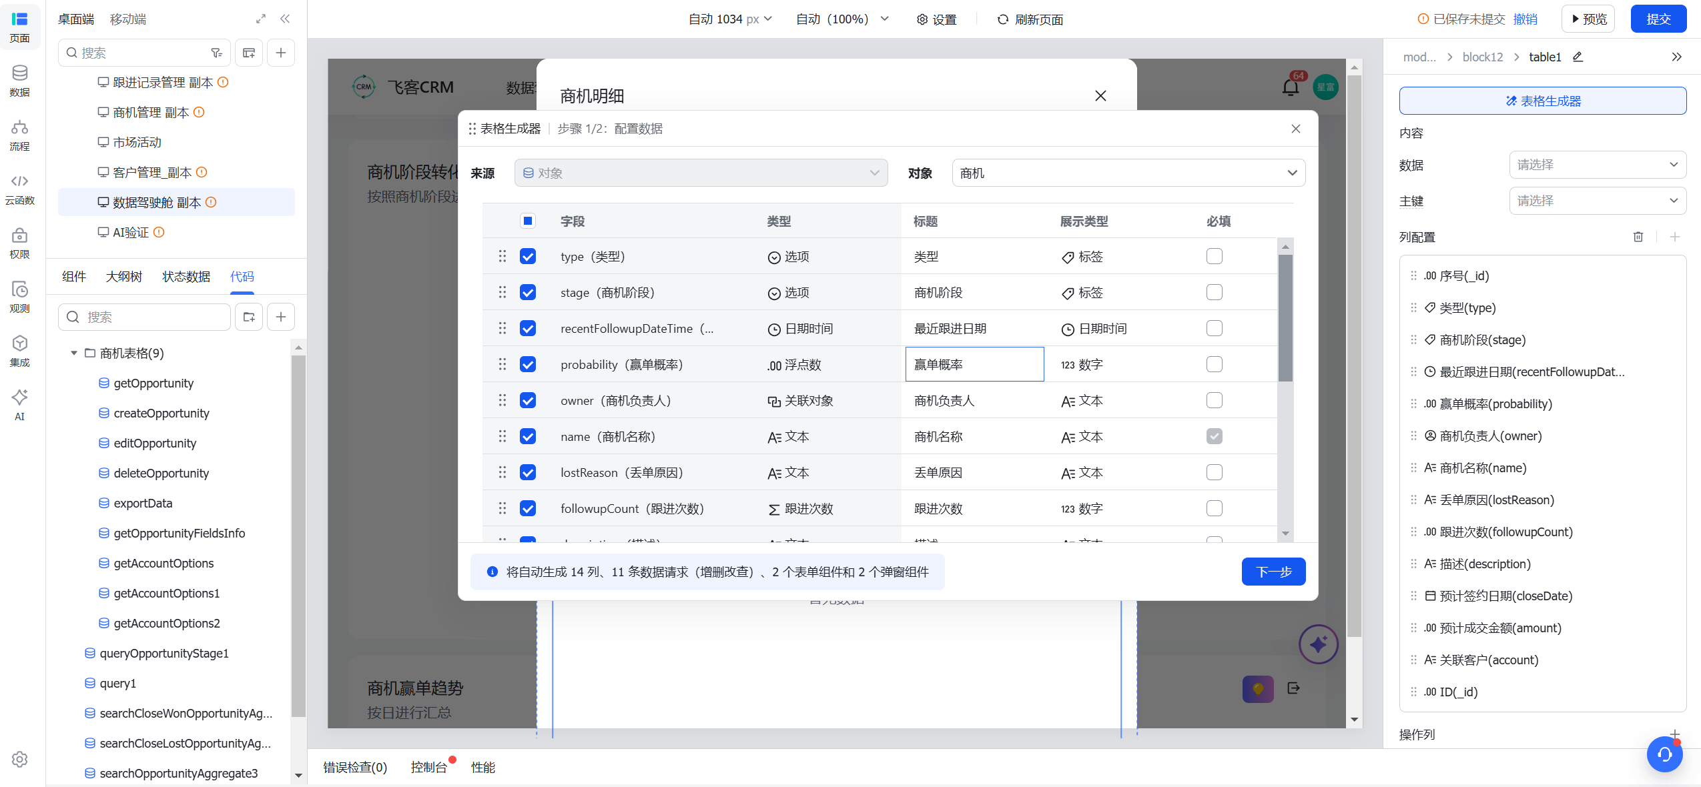Uncheck the stage (商机阶段) field checkbox
The width and height of the screenshot is (1701, 787).
pyautogui.click(x=528, y=292)
